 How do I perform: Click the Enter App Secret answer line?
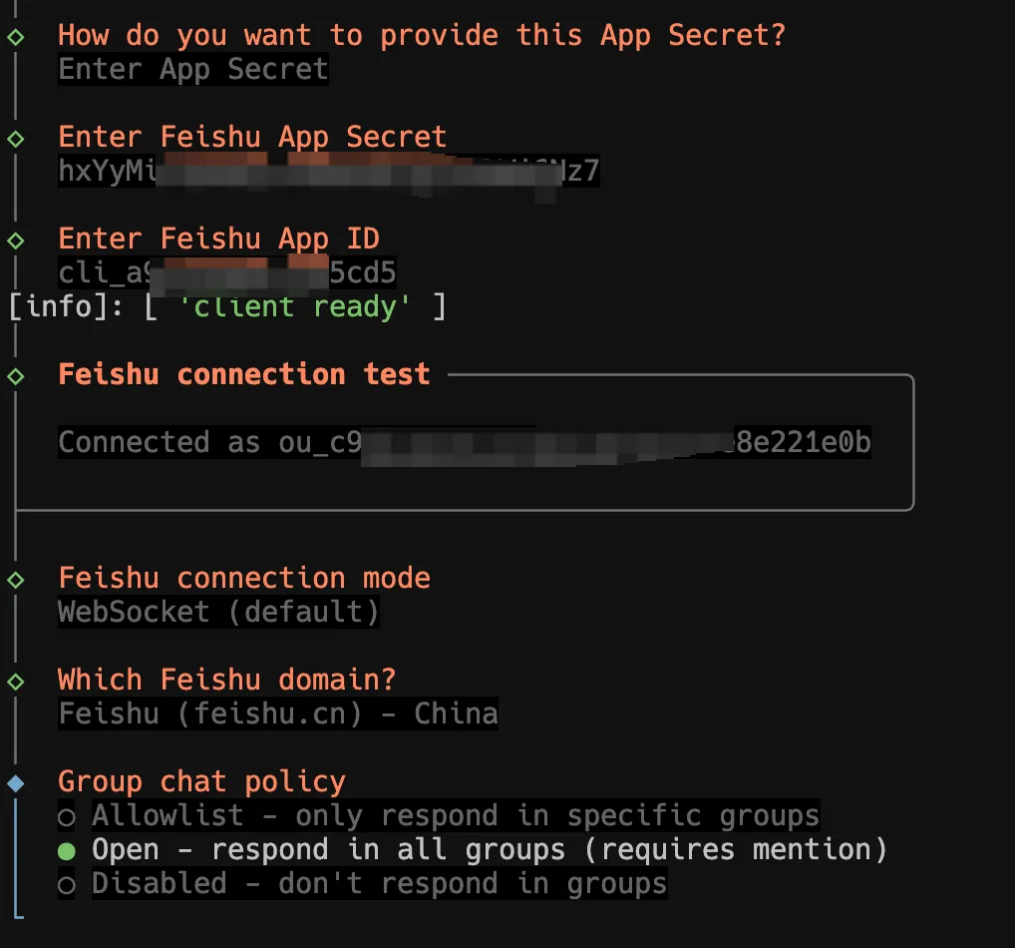[x=192, y=70]
